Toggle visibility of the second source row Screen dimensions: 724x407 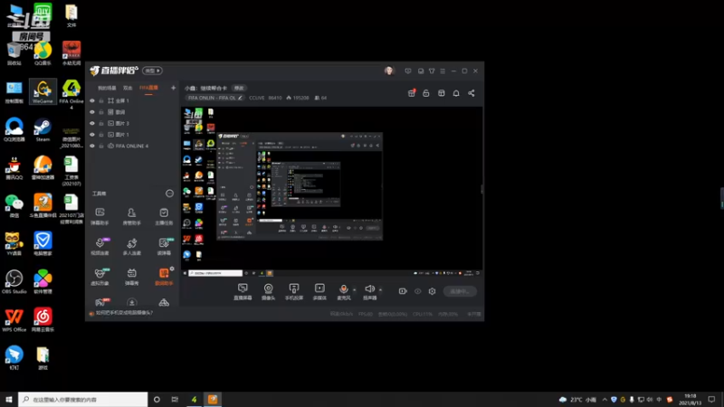pyautogui.click(x=92, y=112)
